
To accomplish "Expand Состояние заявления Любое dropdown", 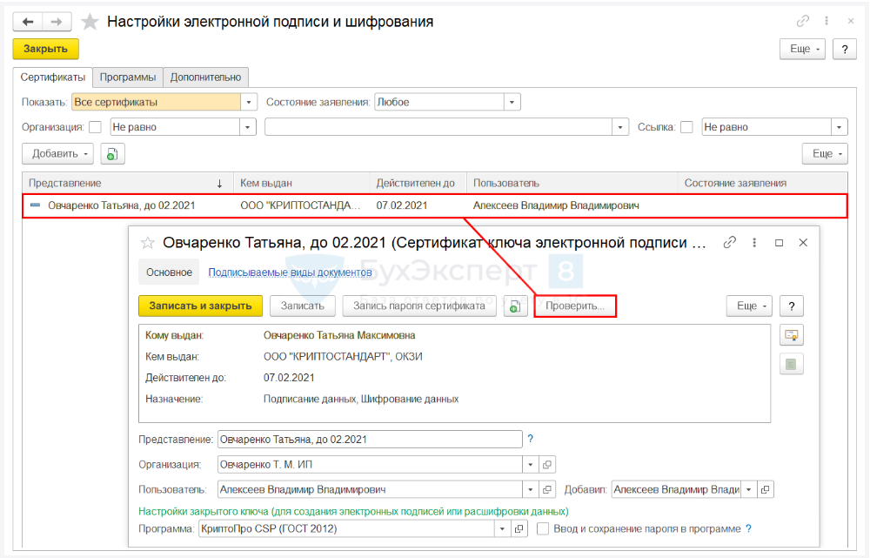I will click(512, 102).
